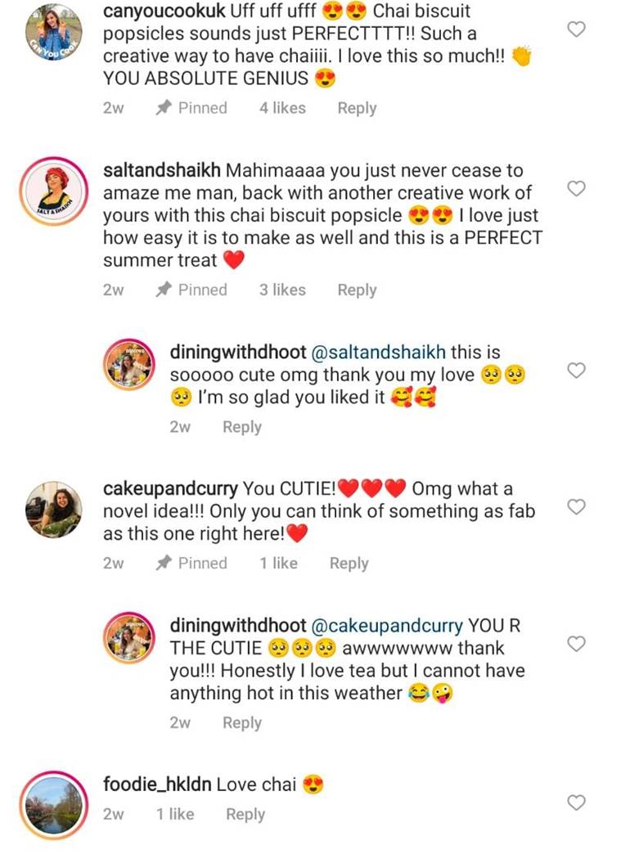Show the 3 likes on saltandshaikh's comment
The width and height of the screenshot is (621, 854).
tap(282, 290)
